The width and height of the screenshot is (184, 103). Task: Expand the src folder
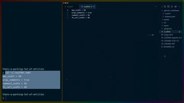click(x=165, y=23)
